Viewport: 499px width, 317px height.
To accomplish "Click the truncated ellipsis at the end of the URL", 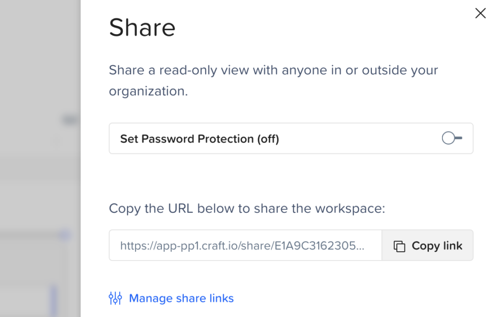I will pos(360,246).
